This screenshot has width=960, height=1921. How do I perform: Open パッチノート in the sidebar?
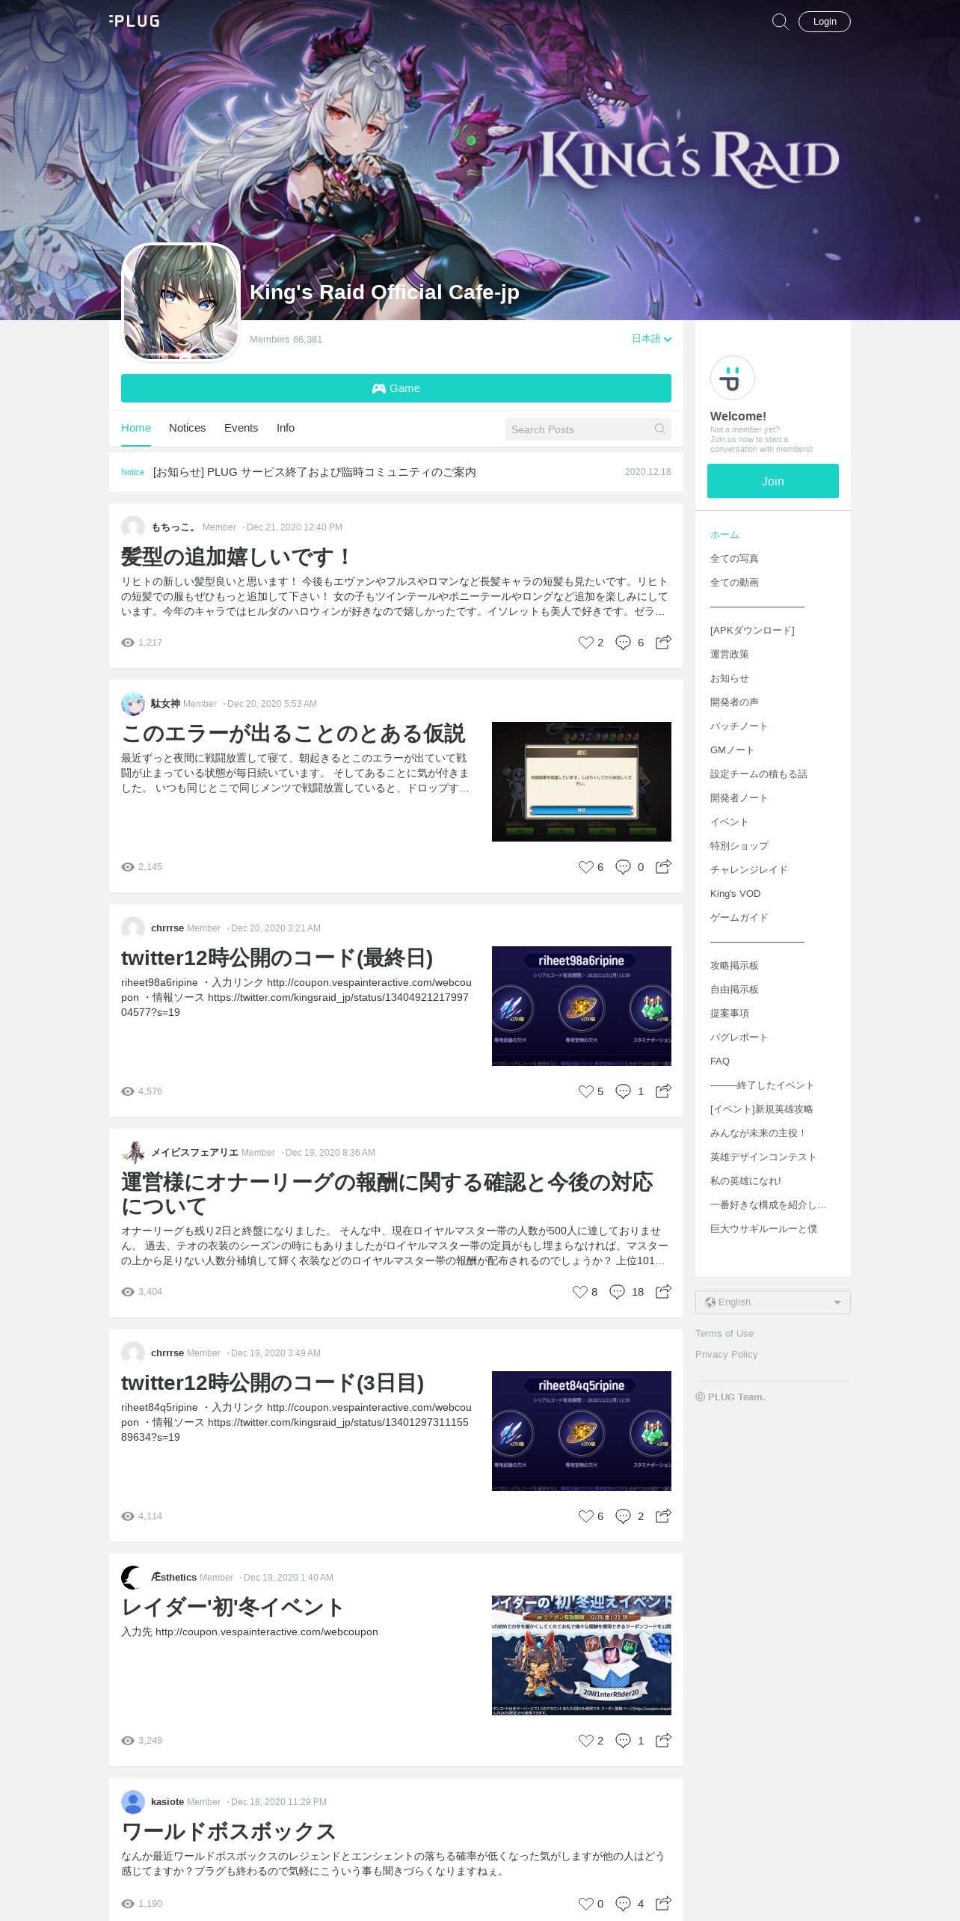[739, 726]
